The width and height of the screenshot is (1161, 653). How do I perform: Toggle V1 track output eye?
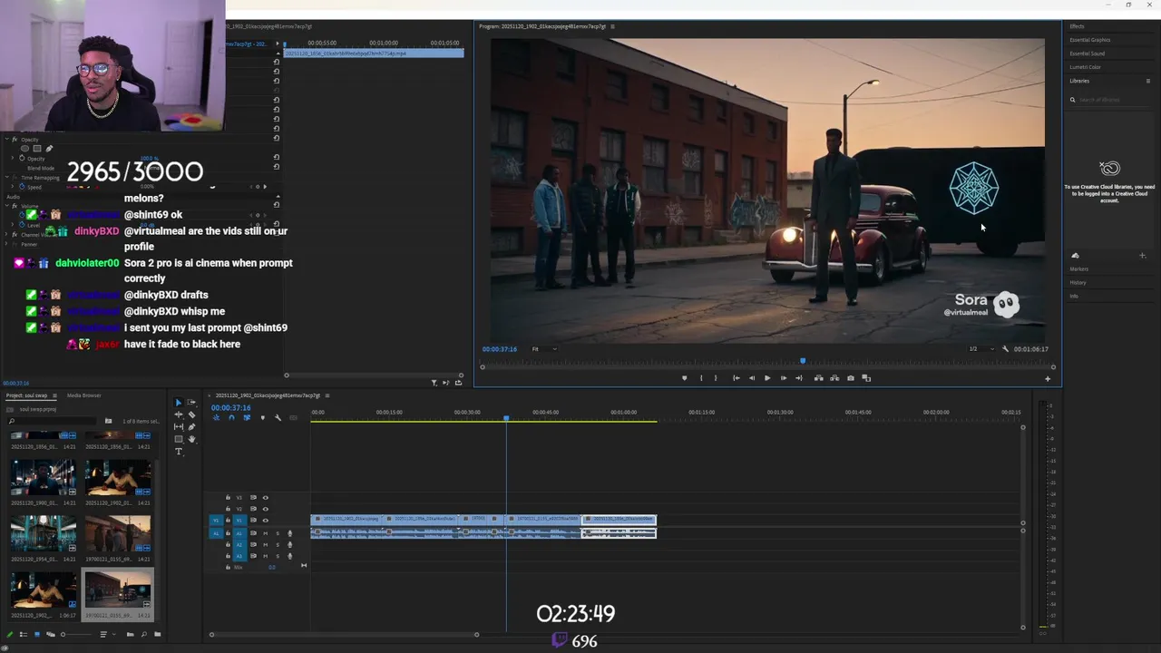[266, 521]
